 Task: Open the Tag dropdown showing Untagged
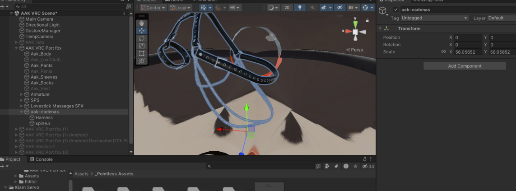(x=434, y=18)
